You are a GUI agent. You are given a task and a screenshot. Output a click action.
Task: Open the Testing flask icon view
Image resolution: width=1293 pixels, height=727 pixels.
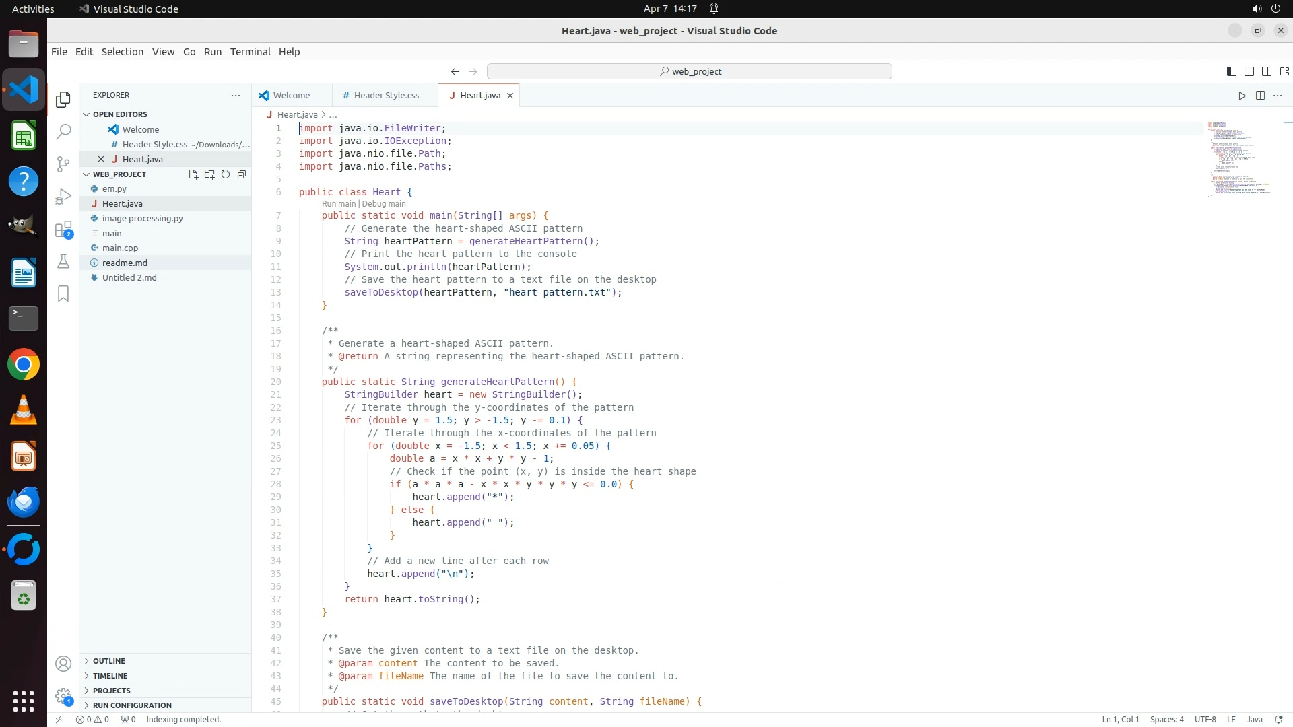tap(63, 261)
